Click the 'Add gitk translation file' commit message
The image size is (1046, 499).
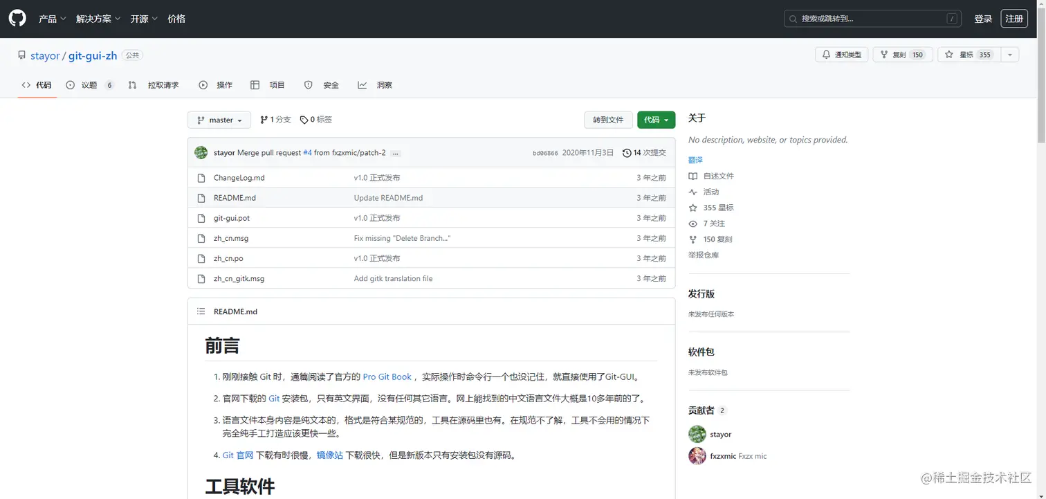[x=393, y=278]
